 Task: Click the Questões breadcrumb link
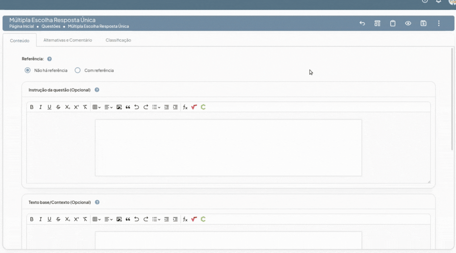51,26
